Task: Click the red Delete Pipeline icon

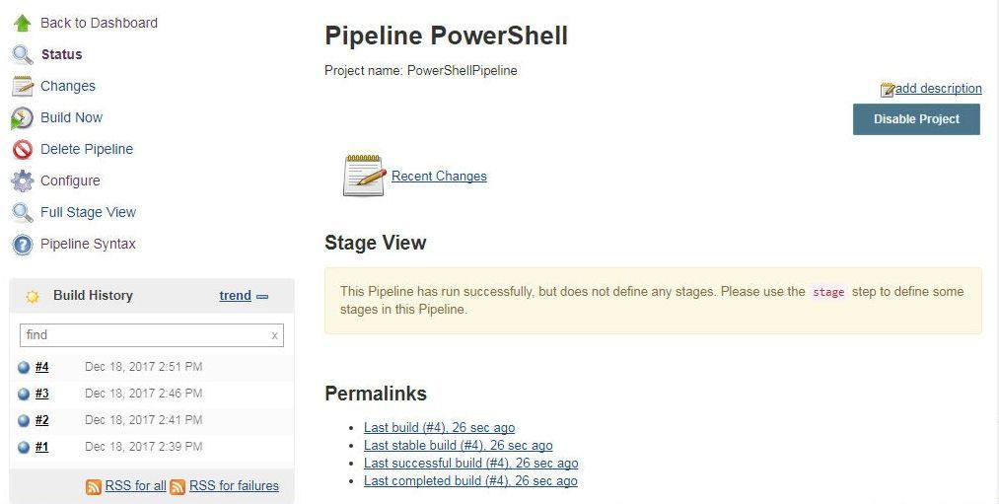Action: pos(23,149)
